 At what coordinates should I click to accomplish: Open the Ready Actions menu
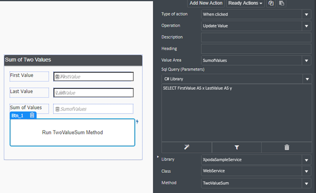click(x=245, y=3)
